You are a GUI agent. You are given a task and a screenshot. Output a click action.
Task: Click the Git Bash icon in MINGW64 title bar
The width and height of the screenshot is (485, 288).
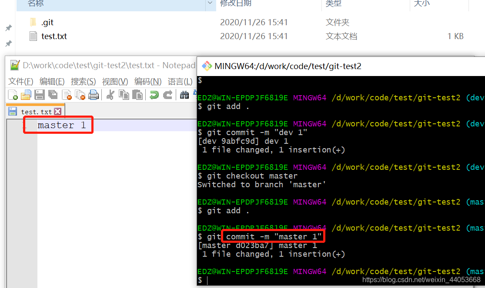(x=207, y=66)
